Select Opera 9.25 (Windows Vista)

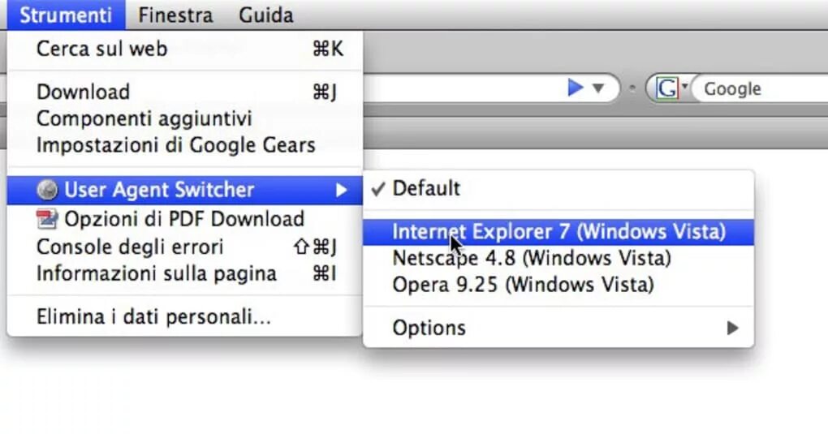pyautogui.click(x=558, y=285)
